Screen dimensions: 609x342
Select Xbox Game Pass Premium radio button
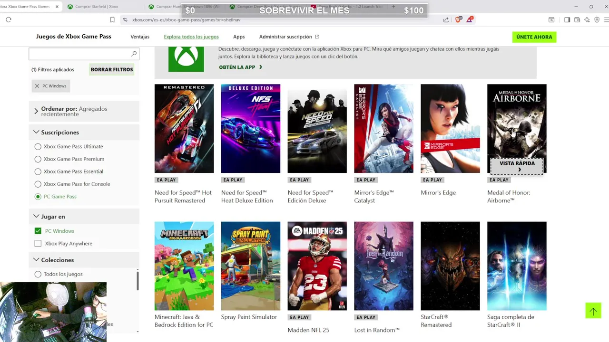[38, 159]
